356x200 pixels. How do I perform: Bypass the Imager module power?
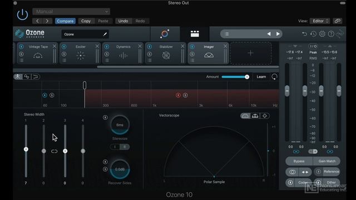(x=192, y=47)
